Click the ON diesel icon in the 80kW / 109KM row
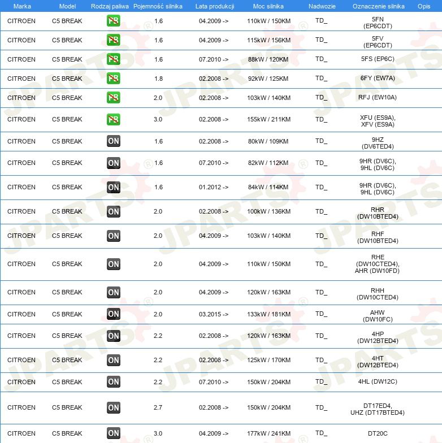The height and width of the screenshot is (443, 442). tap(113, 141)
